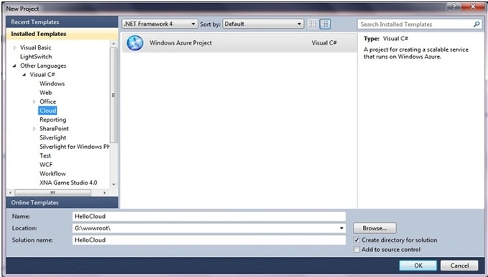Toggle Create directory for solution checkbox
The image size is (488, 277).
coord(356,240)
